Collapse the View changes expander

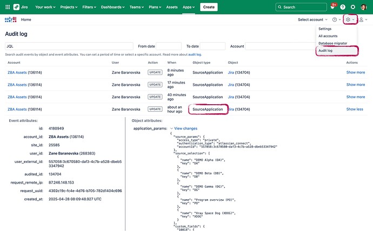pos(171,128)
